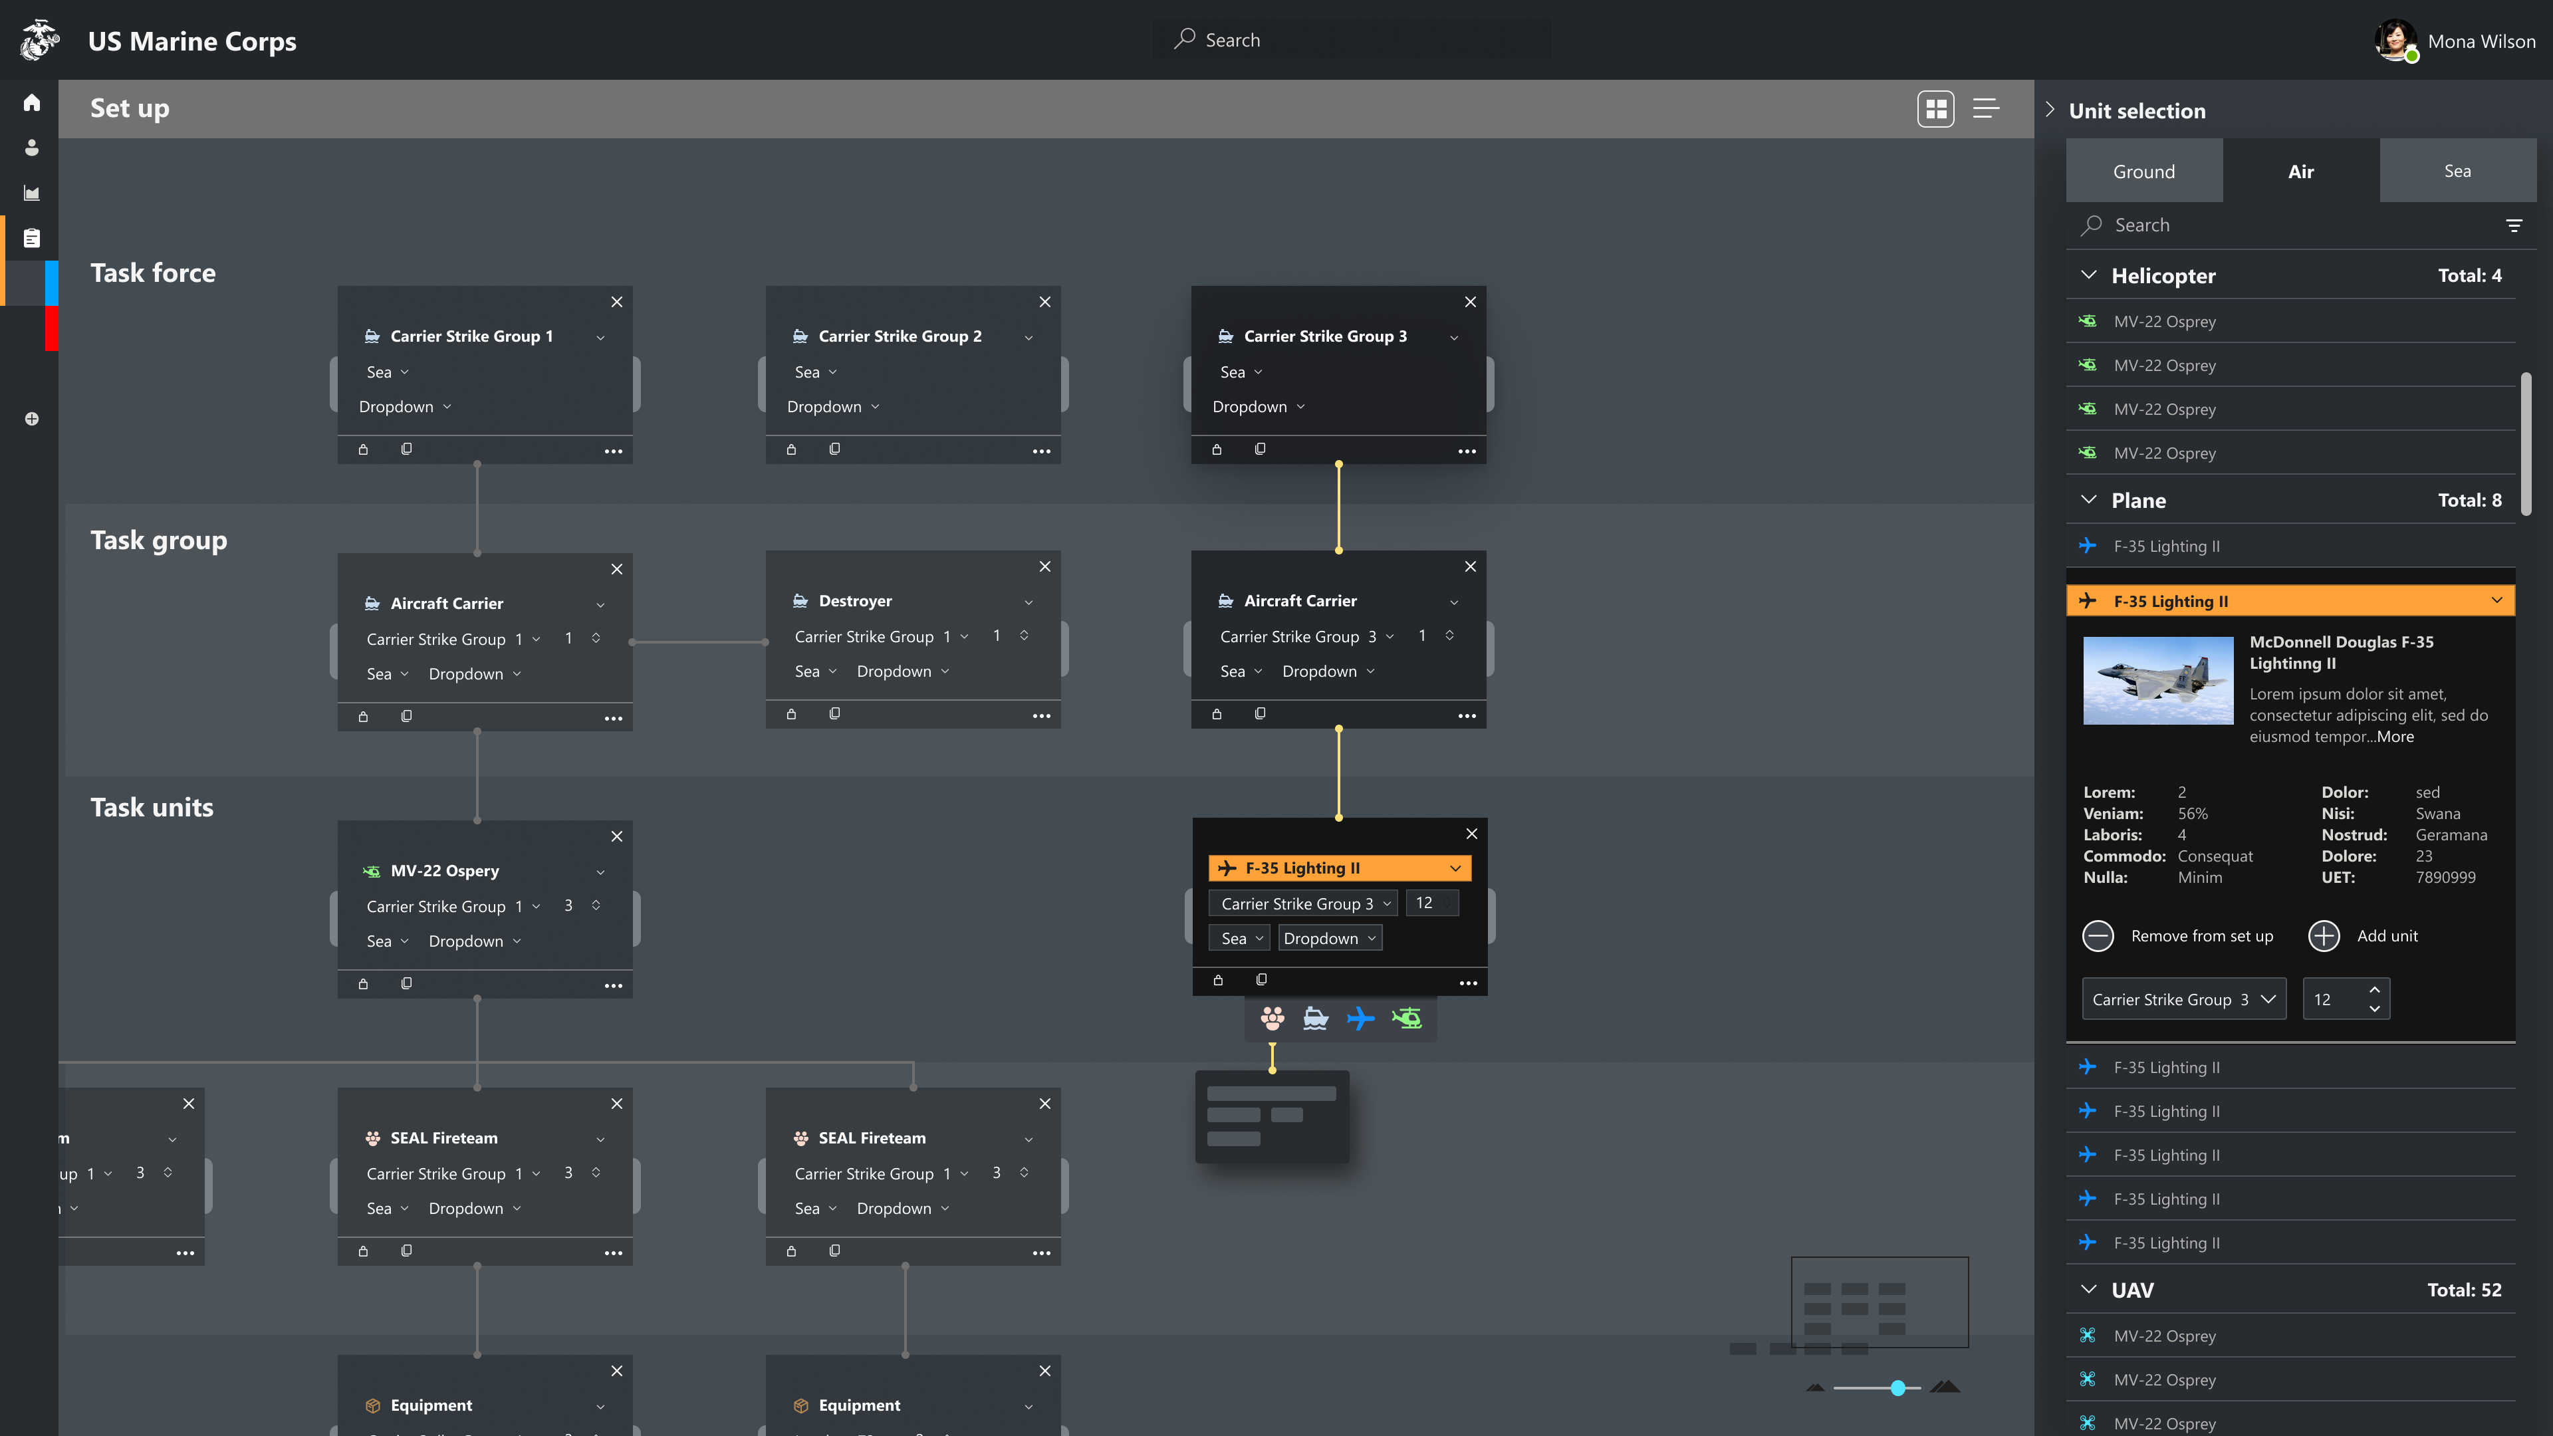2553x1436 pixels.
Task: Open more options on MV-22 Ospery card
Action: tap(614, 985)
